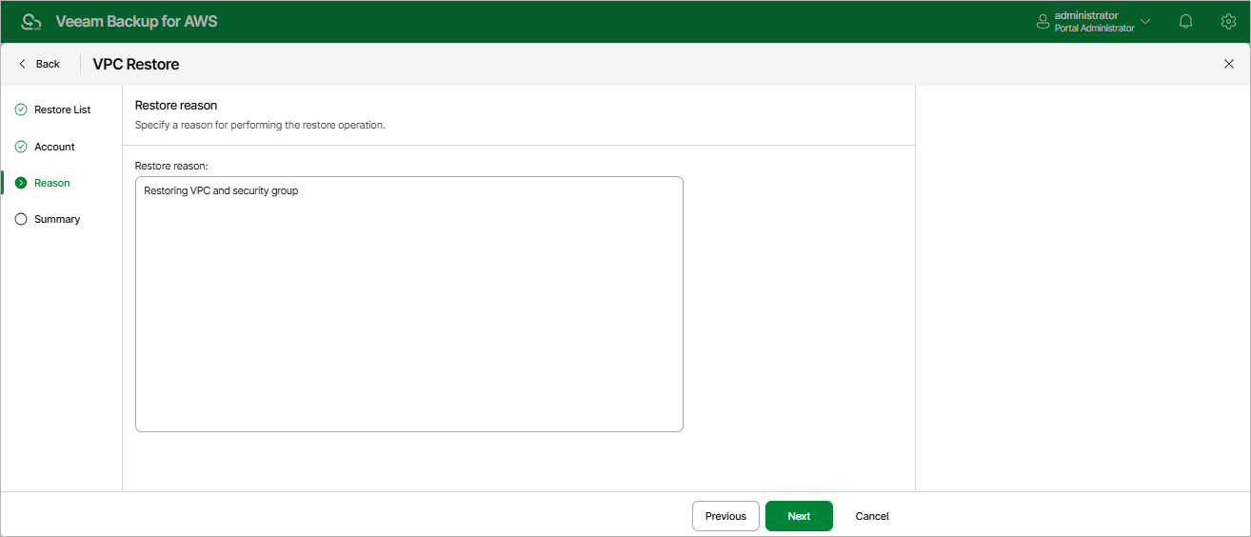
Task: Click the Back link text
Action: pos(48,64)
